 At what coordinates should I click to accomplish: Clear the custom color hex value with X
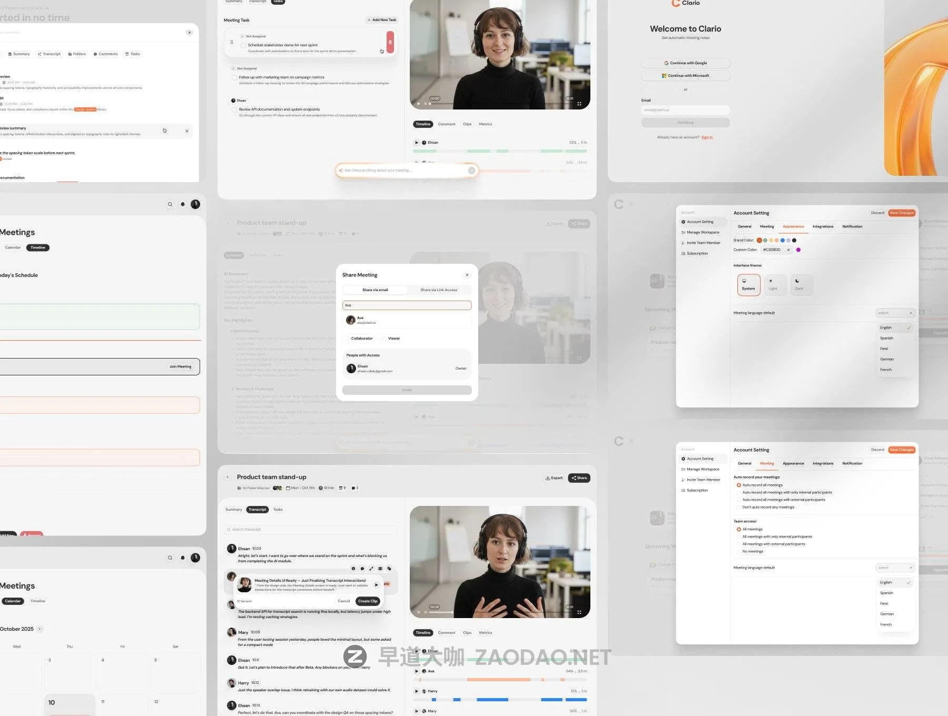tap(788, 250)
